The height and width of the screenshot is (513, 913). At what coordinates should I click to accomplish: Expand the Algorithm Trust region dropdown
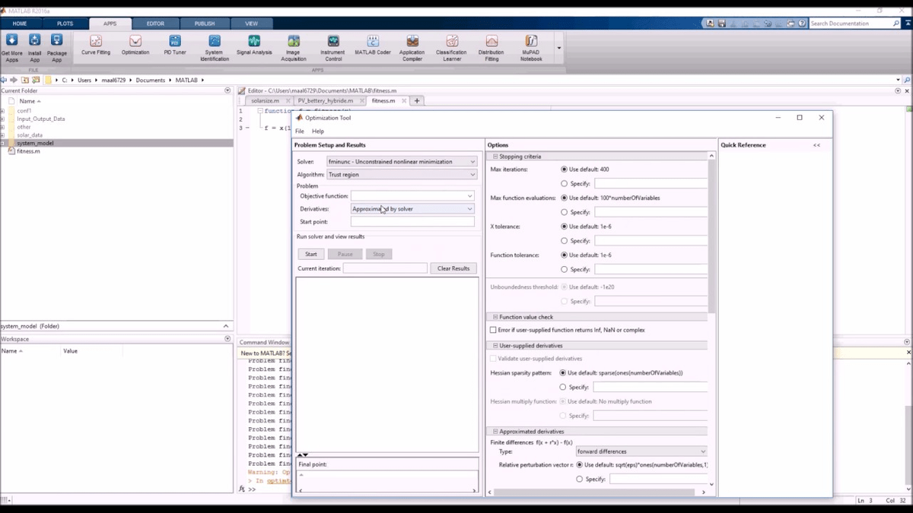tap(401, 175)
